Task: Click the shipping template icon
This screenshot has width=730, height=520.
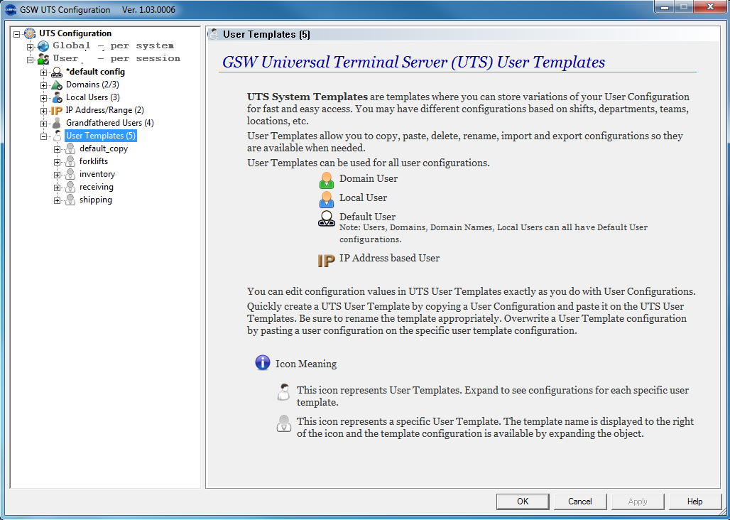Action: pyautogui.click(x=70, y=200)
